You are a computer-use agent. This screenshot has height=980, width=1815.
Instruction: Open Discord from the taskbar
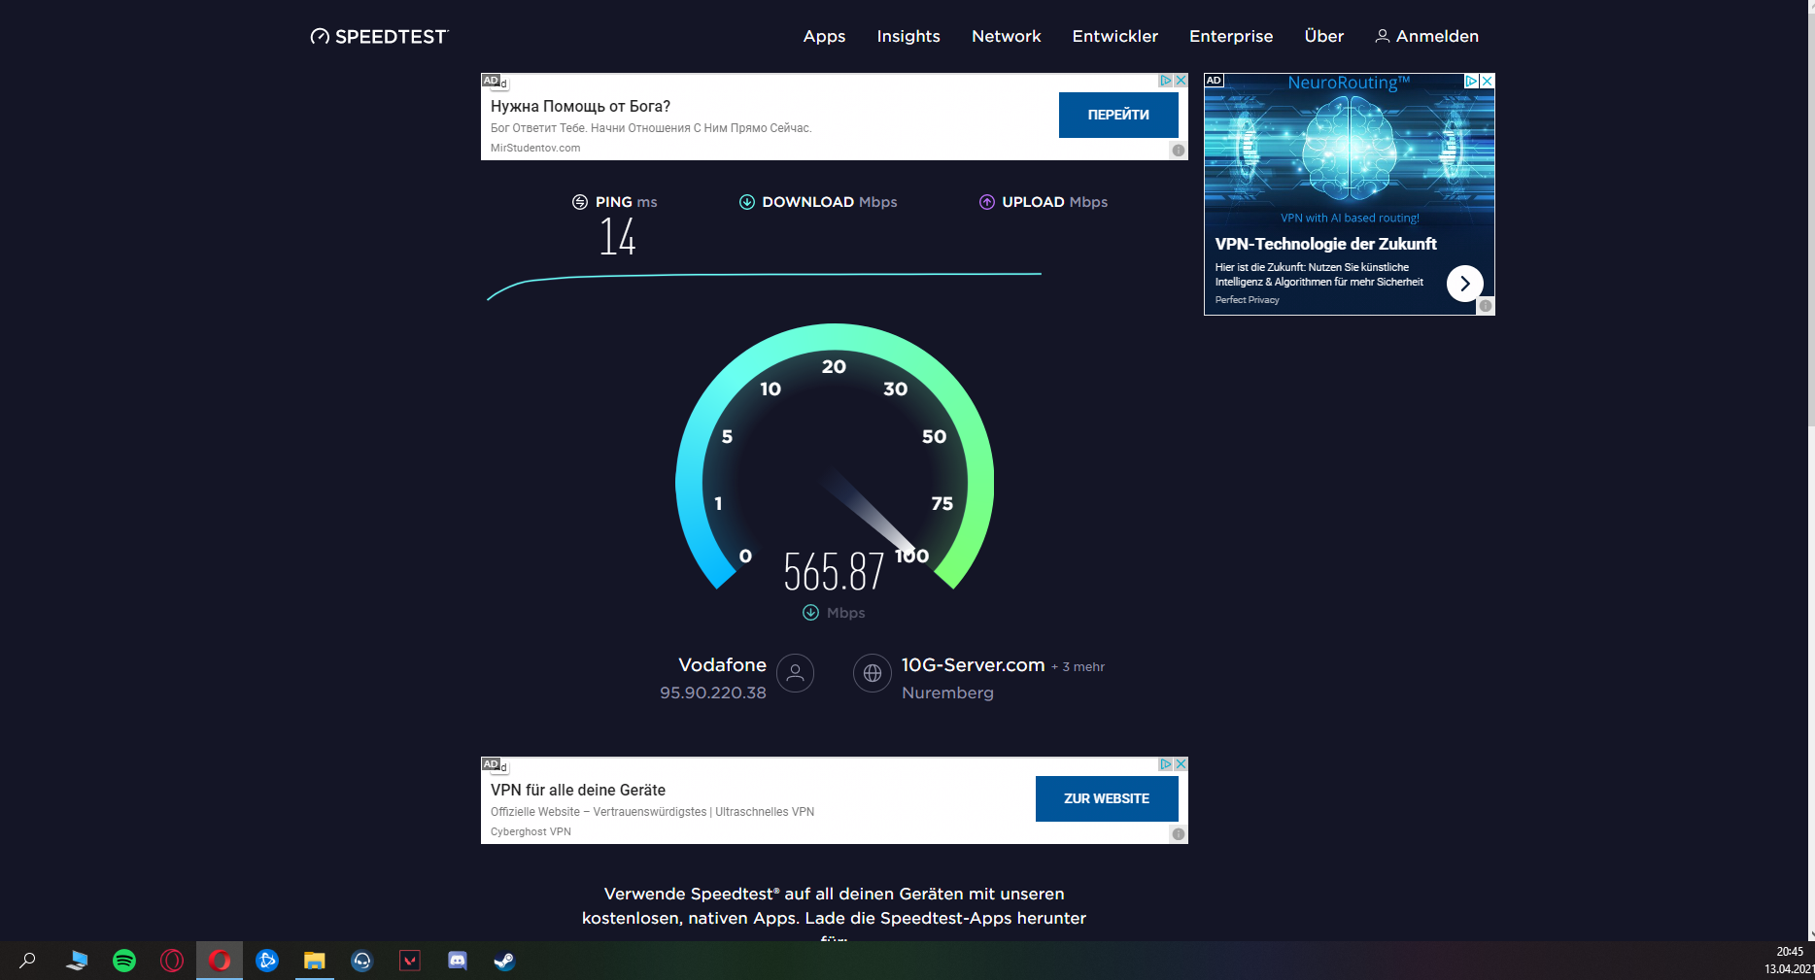tap(457, 961)
